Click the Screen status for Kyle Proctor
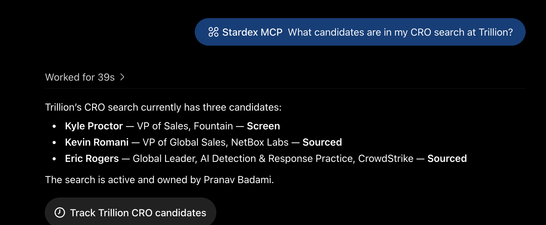This screenshot has width=546, height=225. tap(263, 126)
